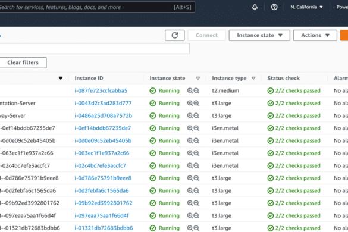Click the disabled Connect button
Image resolution: width=348 pixels, height=232 pixels.
coord(206,35)
